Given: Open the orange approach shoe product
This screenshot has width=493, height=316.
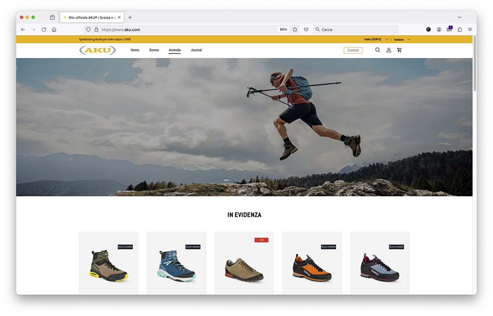Looking at the screenshot, I should [x=312, y=263].
